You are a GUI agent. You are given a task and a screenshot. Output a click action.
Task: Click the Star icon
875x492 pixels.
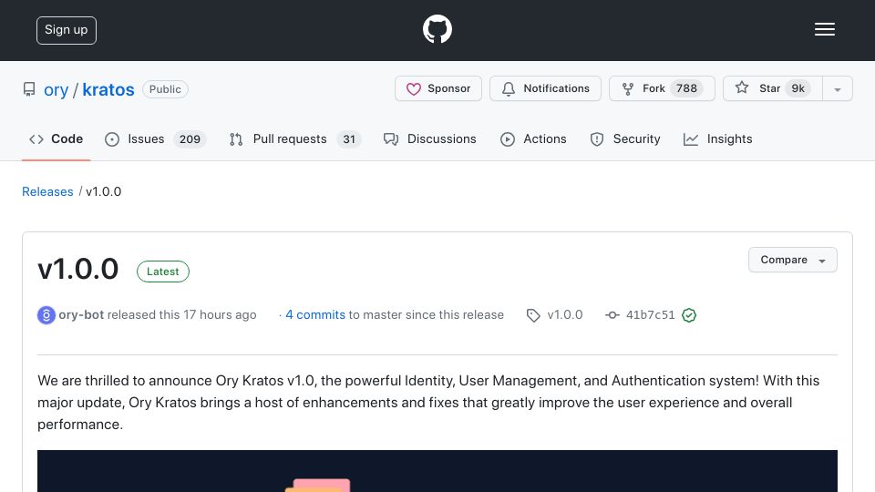pos(742,87)
